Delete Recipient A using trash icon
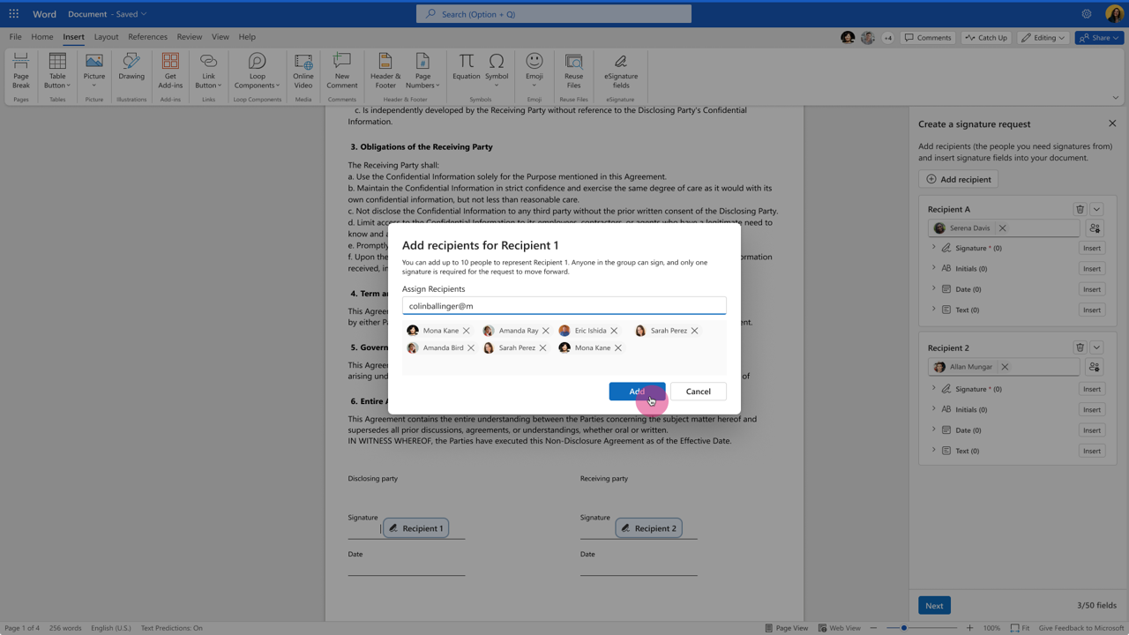Screen dimensions: 1129x635 point(1080,210)
